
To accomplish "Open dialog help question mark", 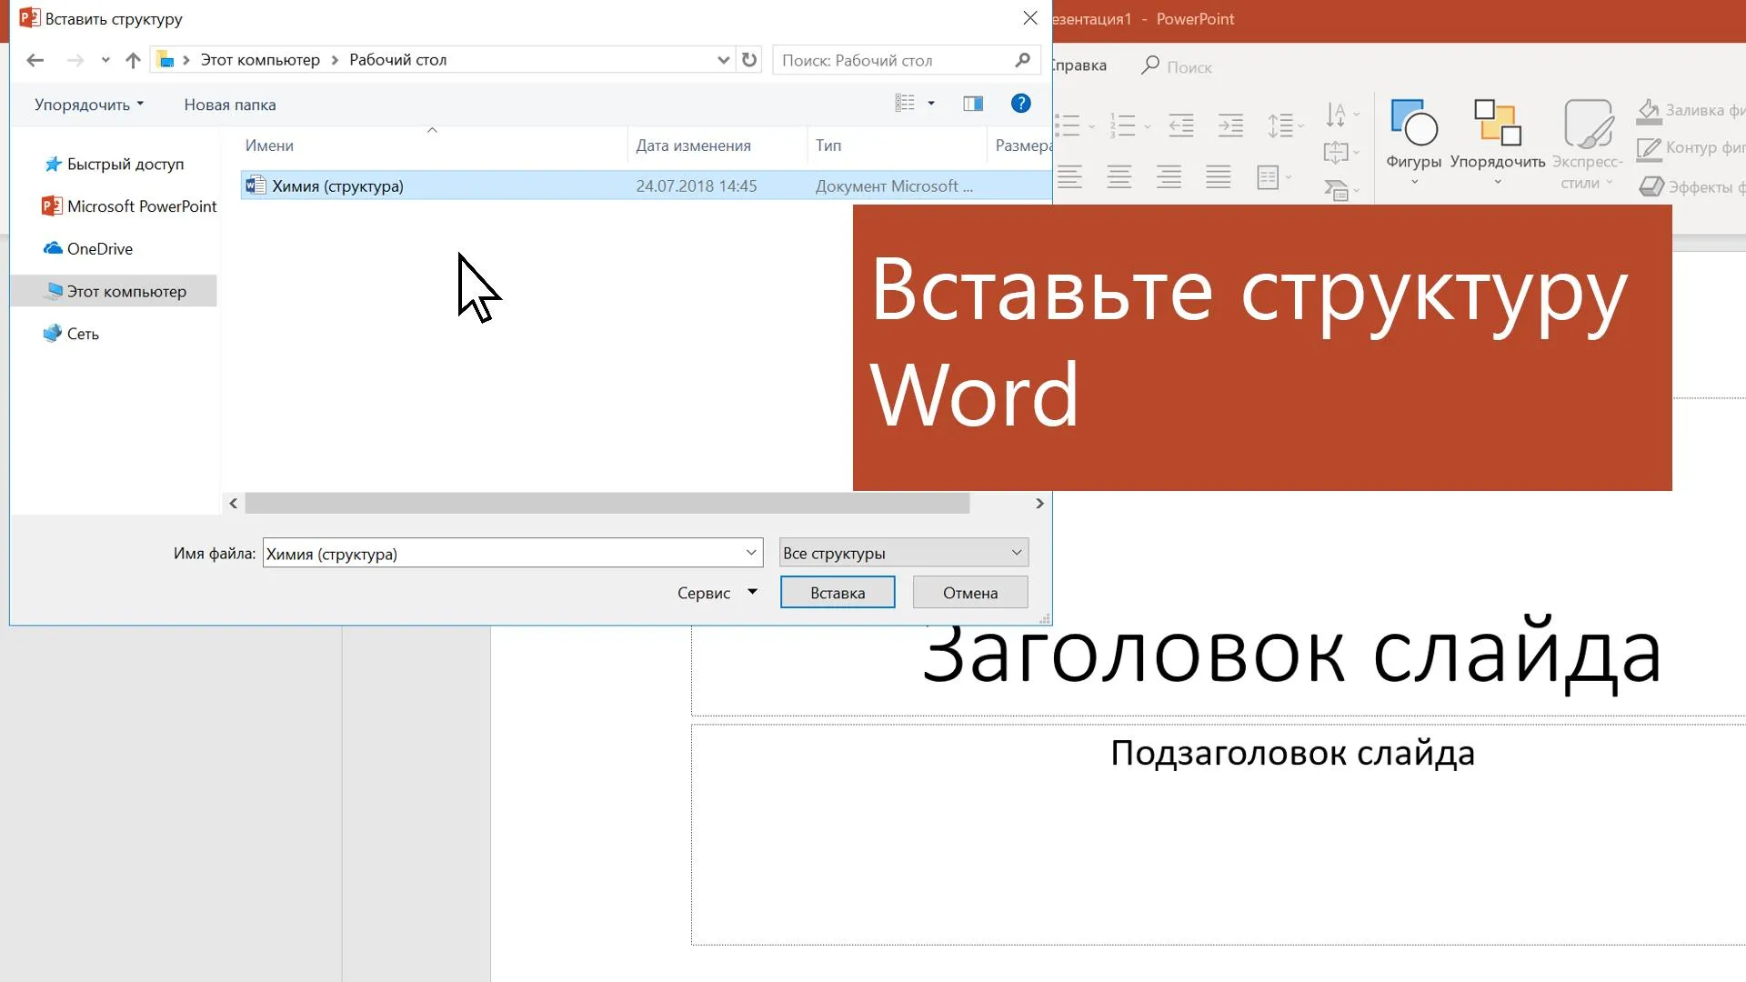I will (x=1020, y=104).
